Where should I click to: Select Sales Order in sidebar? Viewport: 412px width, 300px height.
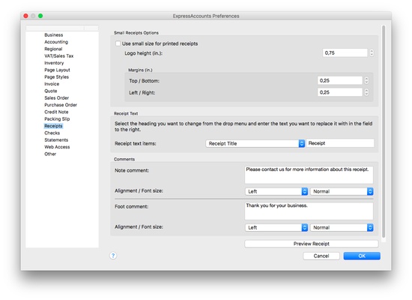[56, 98]
